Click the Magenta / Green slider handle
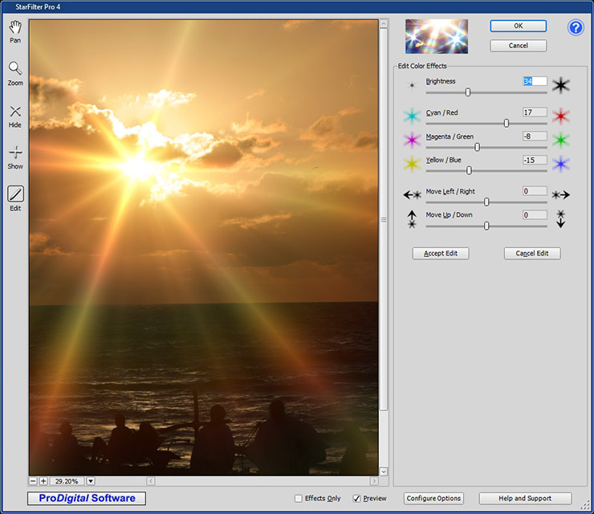 pyautogui.click(x=478, y=147)
